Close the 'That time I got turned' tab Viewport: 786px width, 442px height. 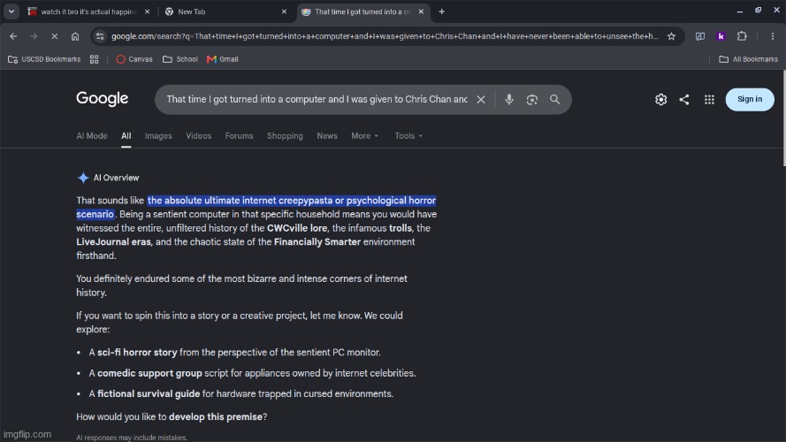[421, 11]
